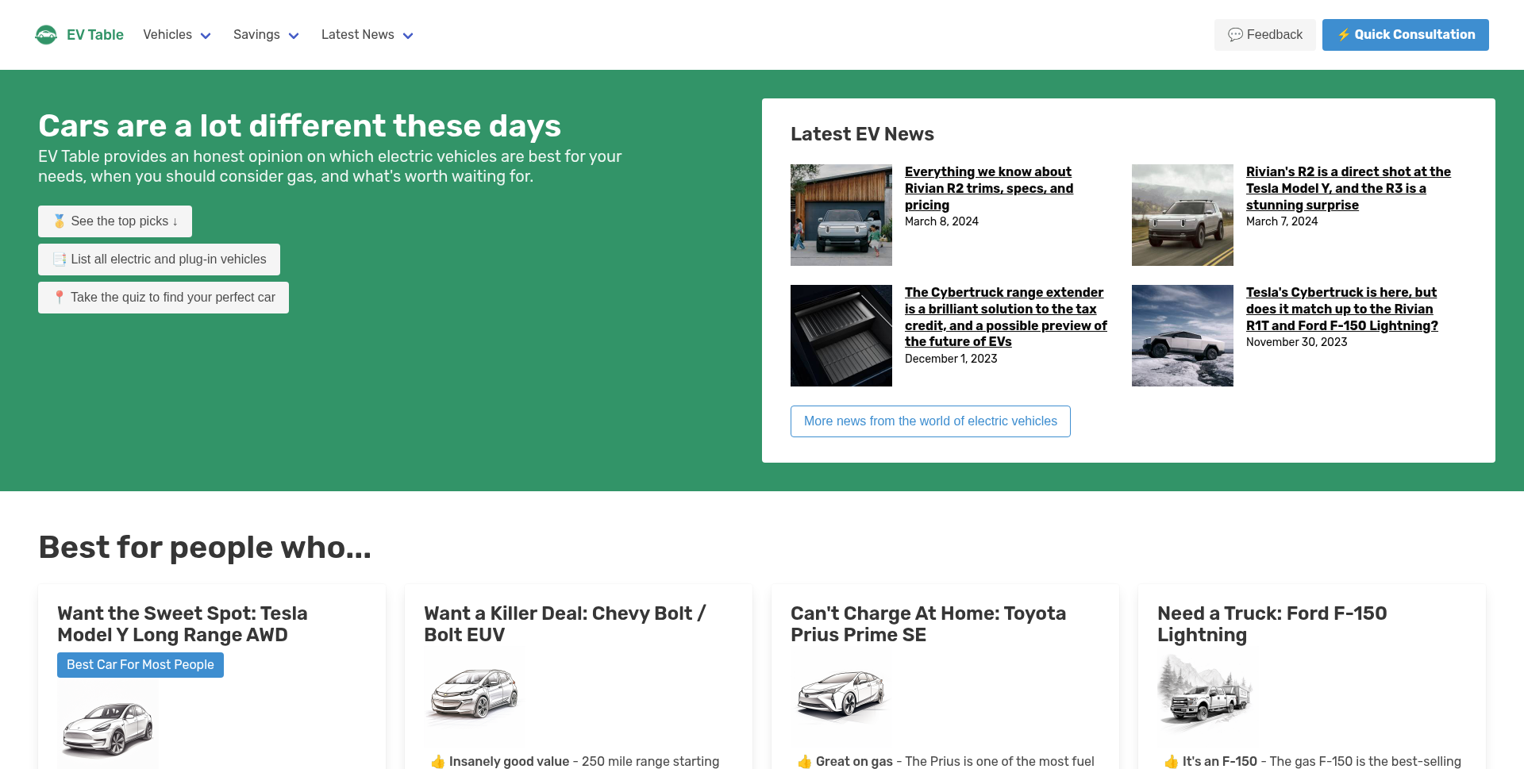The image size is (1524, 769).
Task: Click the Toyota Prius Prime sketch image
Action: [841, 693]
